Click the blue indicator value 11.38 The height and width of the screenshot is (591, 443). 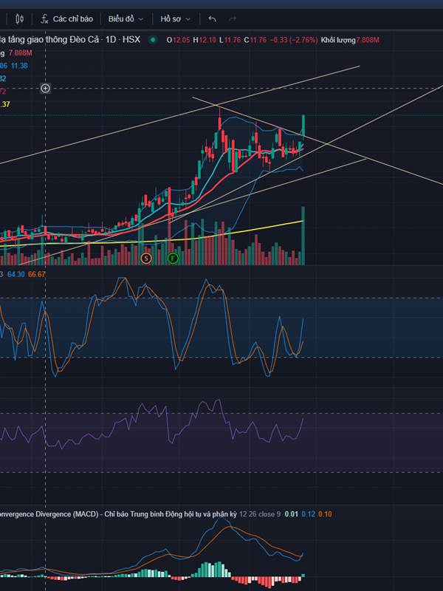(x=19, y=66)
